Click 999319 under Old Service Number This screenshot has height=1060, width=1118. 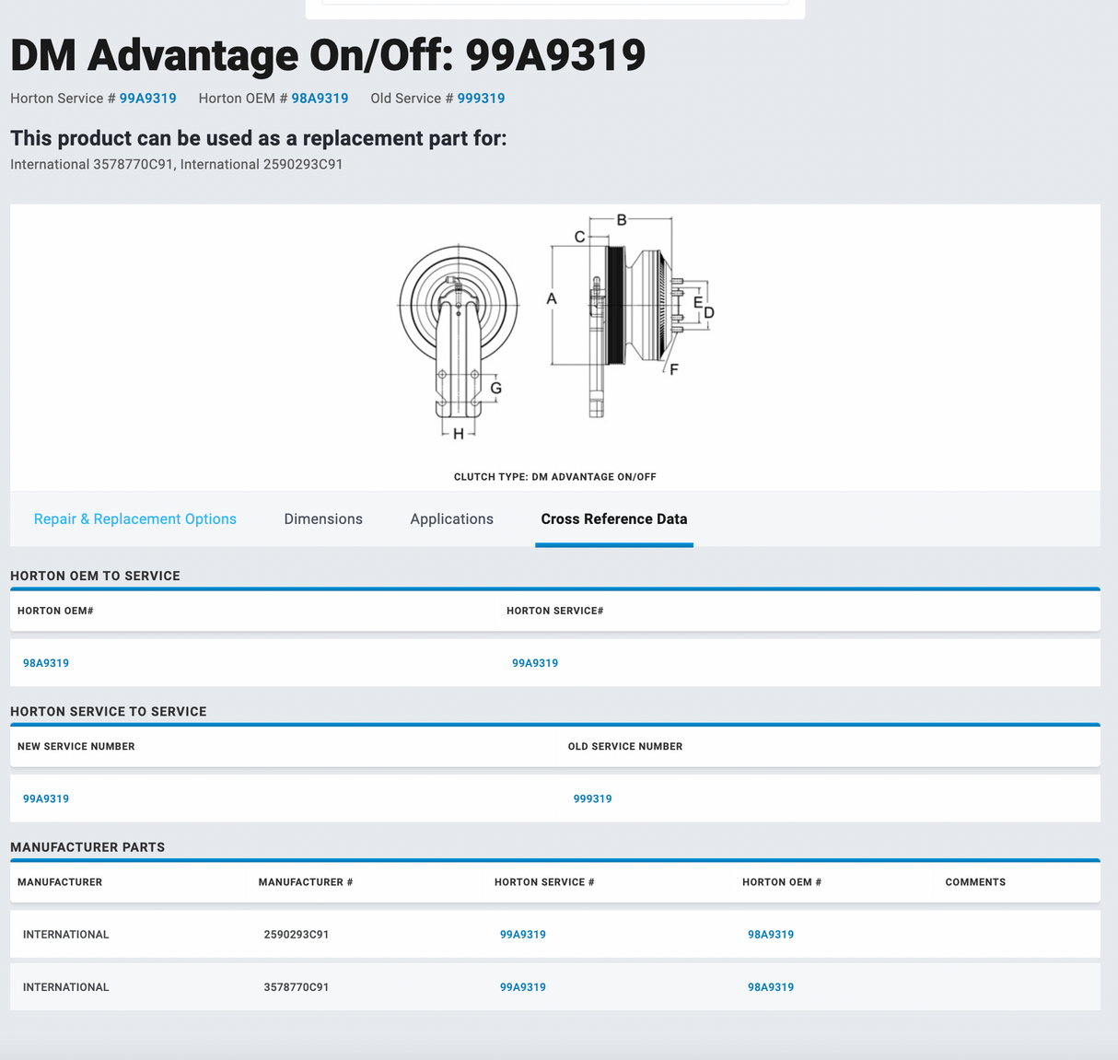point(592,798)
